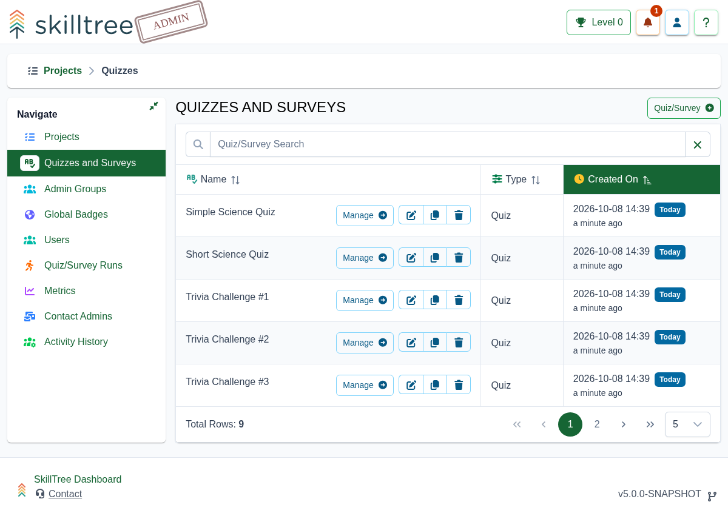Open Contact Admins in the sidebar
The image size is (728, 516).
86,317
